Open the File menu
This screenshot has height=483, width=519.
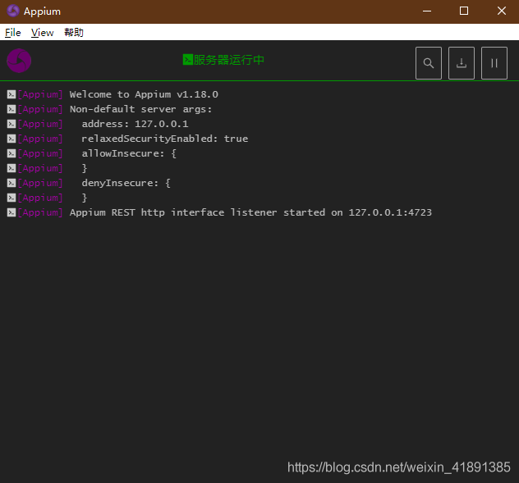pos(13,33)
